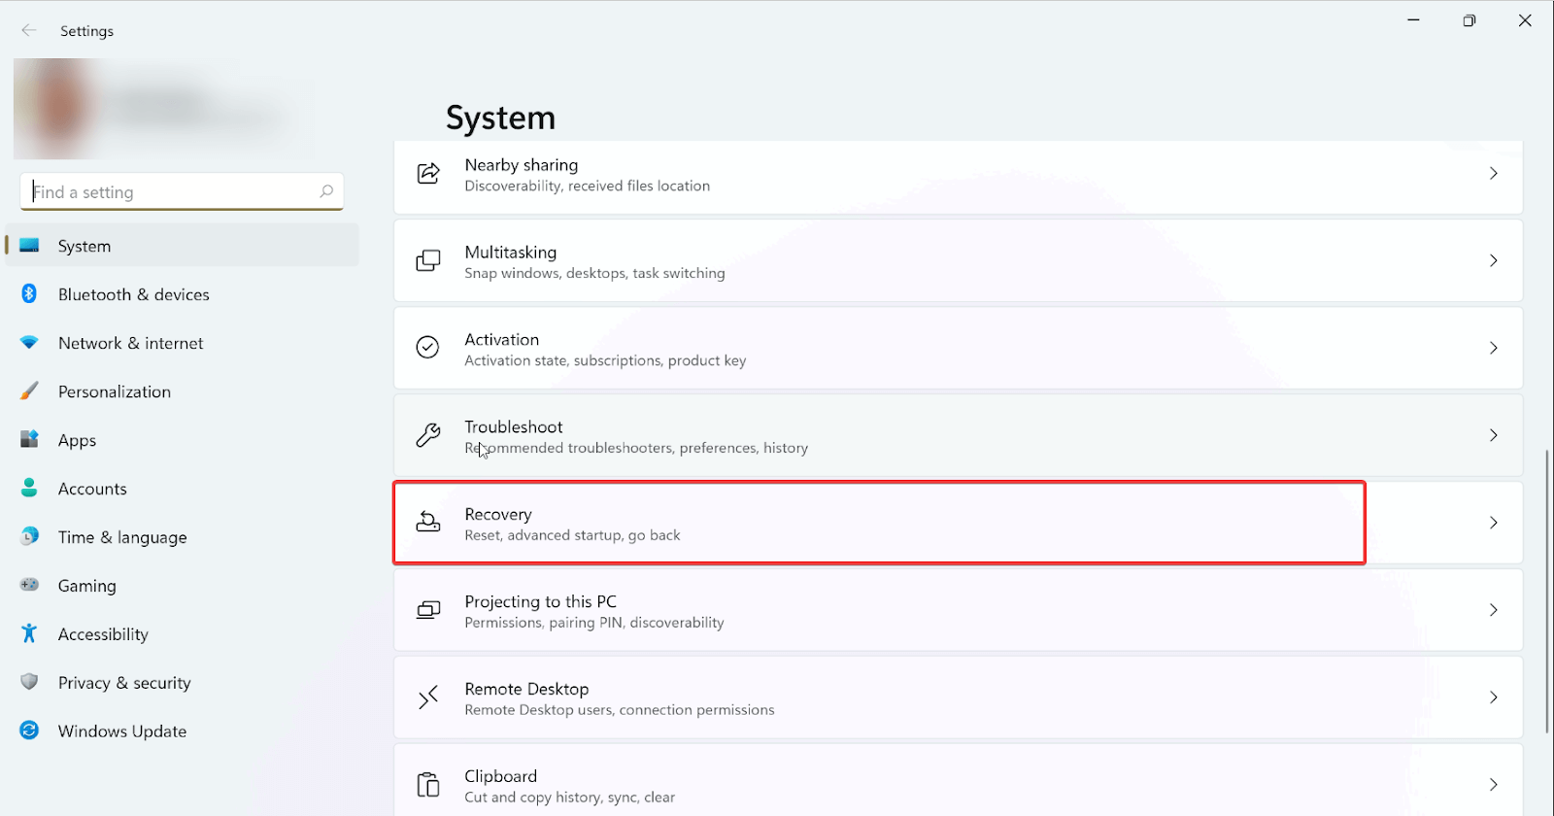The height and width of the screenshot is (816, 1554).
Task: Click the chevron on Remote Desktop row
Action: pyautogui.click(x=1493, y=697)
